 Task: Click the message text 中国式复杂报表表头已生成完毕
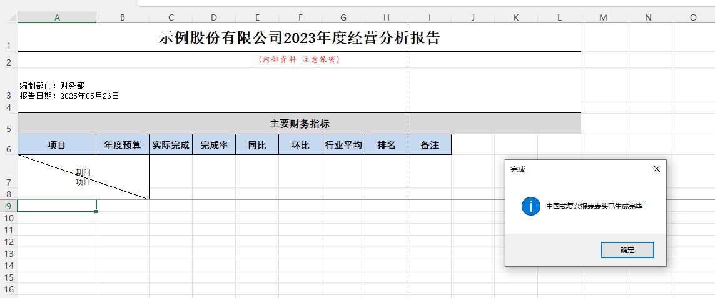[x=594, y=206]
